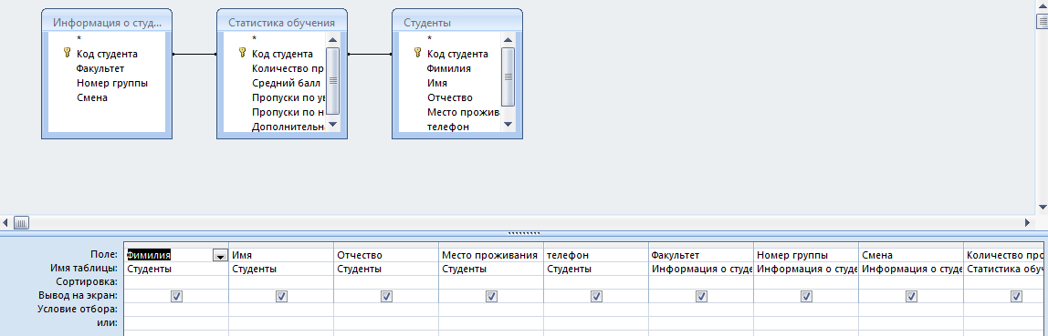Image resolution: width=1048 pixels, height=336 pixels.
Task: Select Статистика обучения table title bar
Action: (x=282, y=22)
